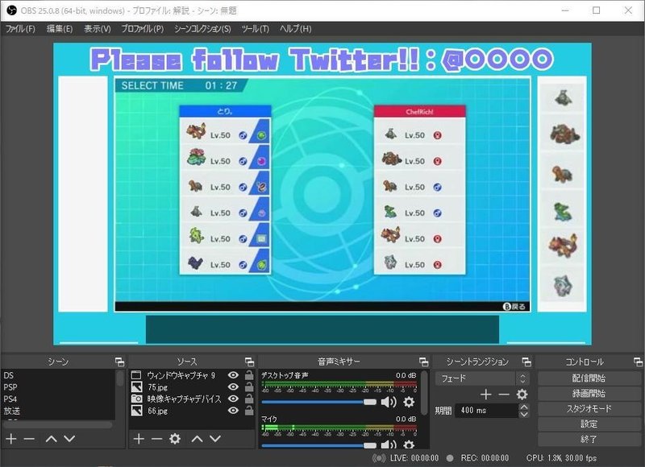The height and width of the screenshot is (467, 645).
Task: Lock the ウィンドウキャプチャ 9 source
Action: [x=249, y=375]
